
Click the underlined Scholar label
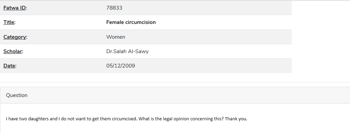coord(13,51)
